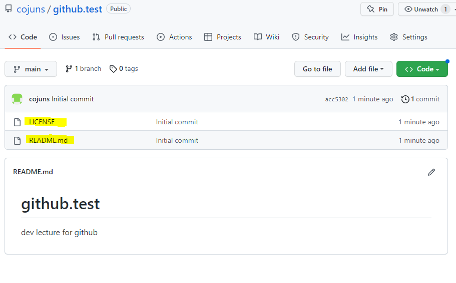Click the watcher count badge showing 1

pyautogui.click(x=445, y=9)
